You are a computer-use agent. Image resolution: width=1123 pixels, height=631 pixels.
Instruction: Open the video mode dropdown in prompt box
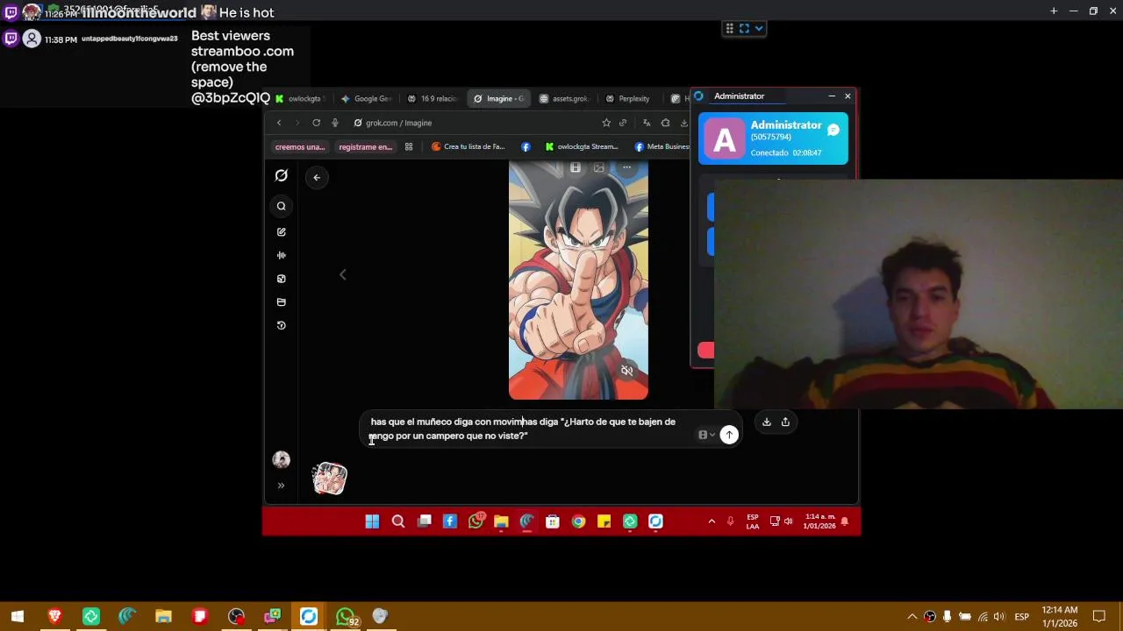[706, 435]
